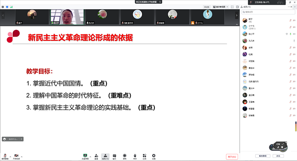Image resolution: width=297 pixels, height=161 pixels.
Task: Click the meeting info icon at top left
Action: tap(3, 7)
